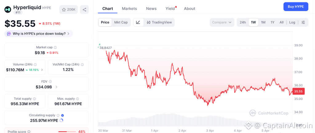
Task: Switch to the News tab
Action: tap(151, 9)
